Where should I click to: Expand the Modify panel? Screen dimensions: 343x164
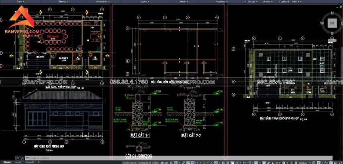tap(63, 1)
